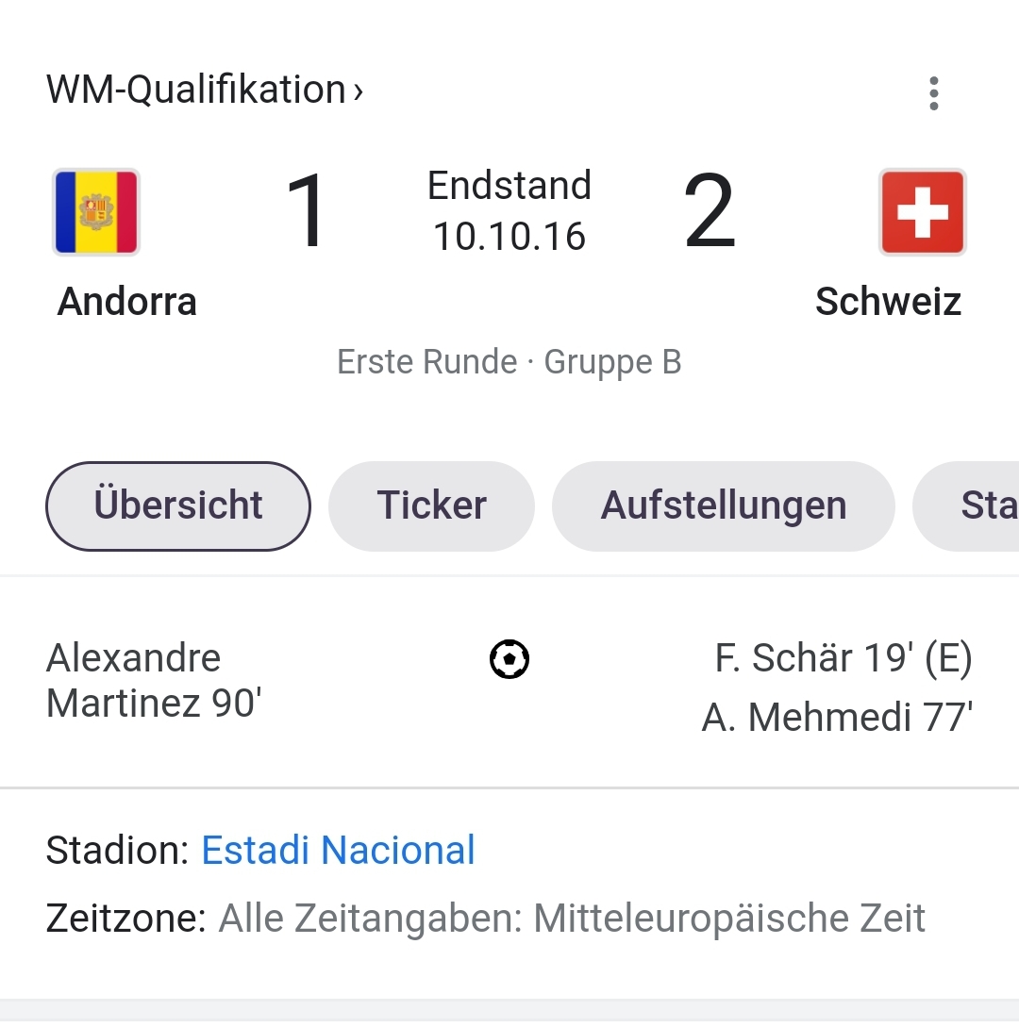Click the Endstand 10.10.16 match date

[509, 210]
